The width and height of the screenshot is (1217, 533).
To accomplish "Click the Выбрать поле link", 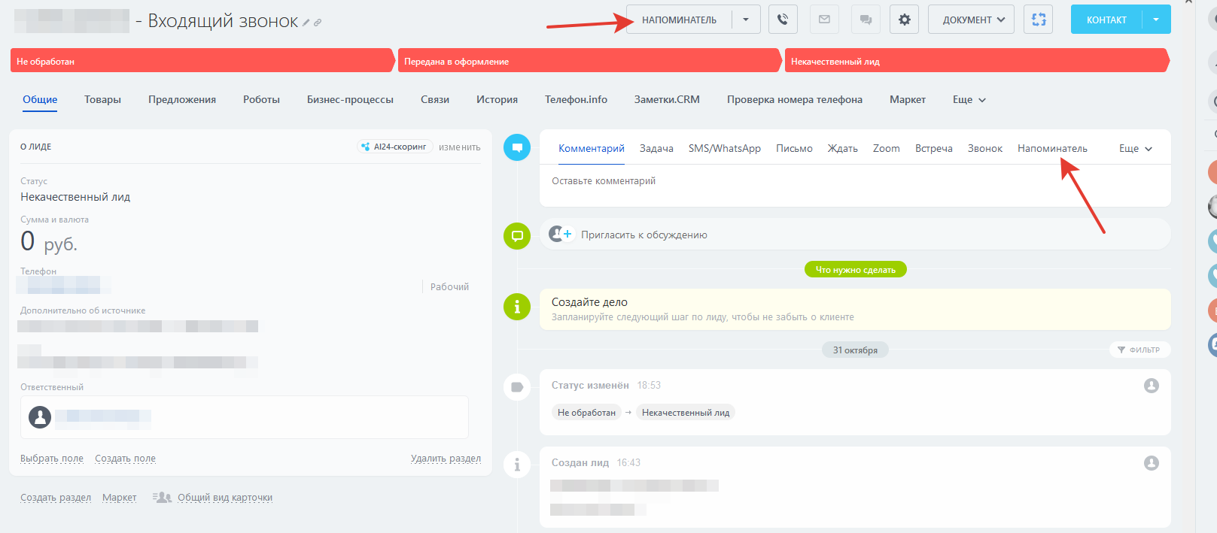I will [52, 459].
